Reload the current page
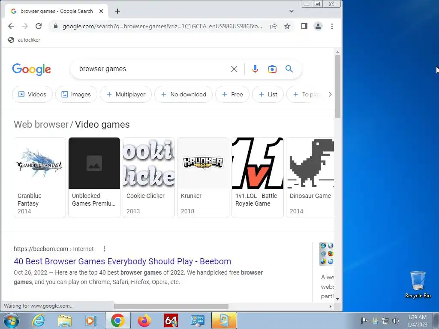 [x=39, y=26]
